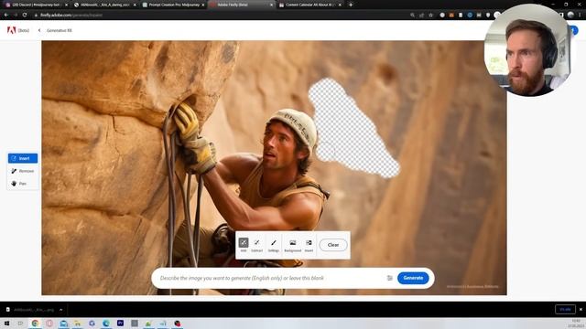
Task: Click the Adobe logo at top left
Action: (12, 30)
